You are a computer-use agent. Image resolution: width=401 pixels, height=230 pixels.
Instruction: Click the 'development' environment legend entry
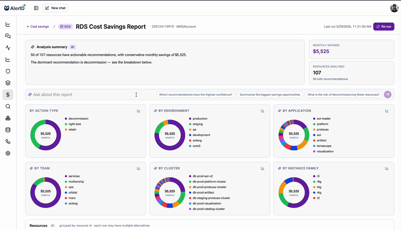[x=199, y=135]
